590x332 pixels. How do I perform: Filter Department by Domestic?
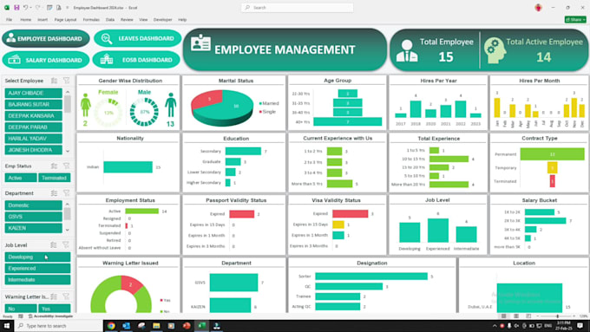(x=34, y=205)
